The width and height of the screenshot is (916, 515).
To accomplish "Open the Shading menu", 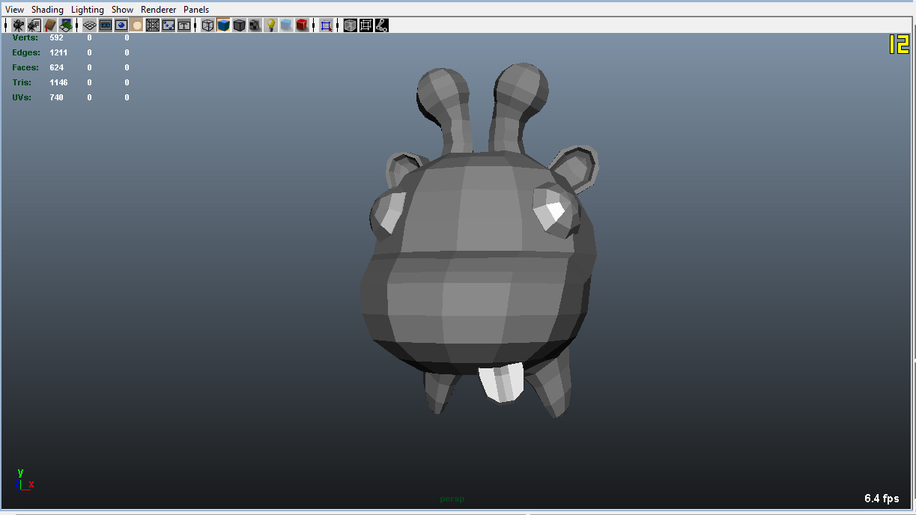I will 47,9.
